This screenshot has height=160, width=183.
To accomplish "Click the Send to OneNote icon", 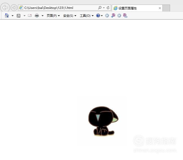I will click(113, 15).
